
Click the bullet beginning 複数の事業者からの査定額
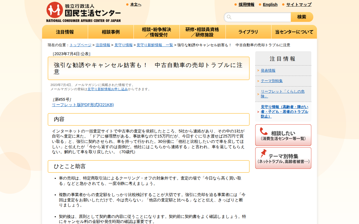(x=152, y=200)
